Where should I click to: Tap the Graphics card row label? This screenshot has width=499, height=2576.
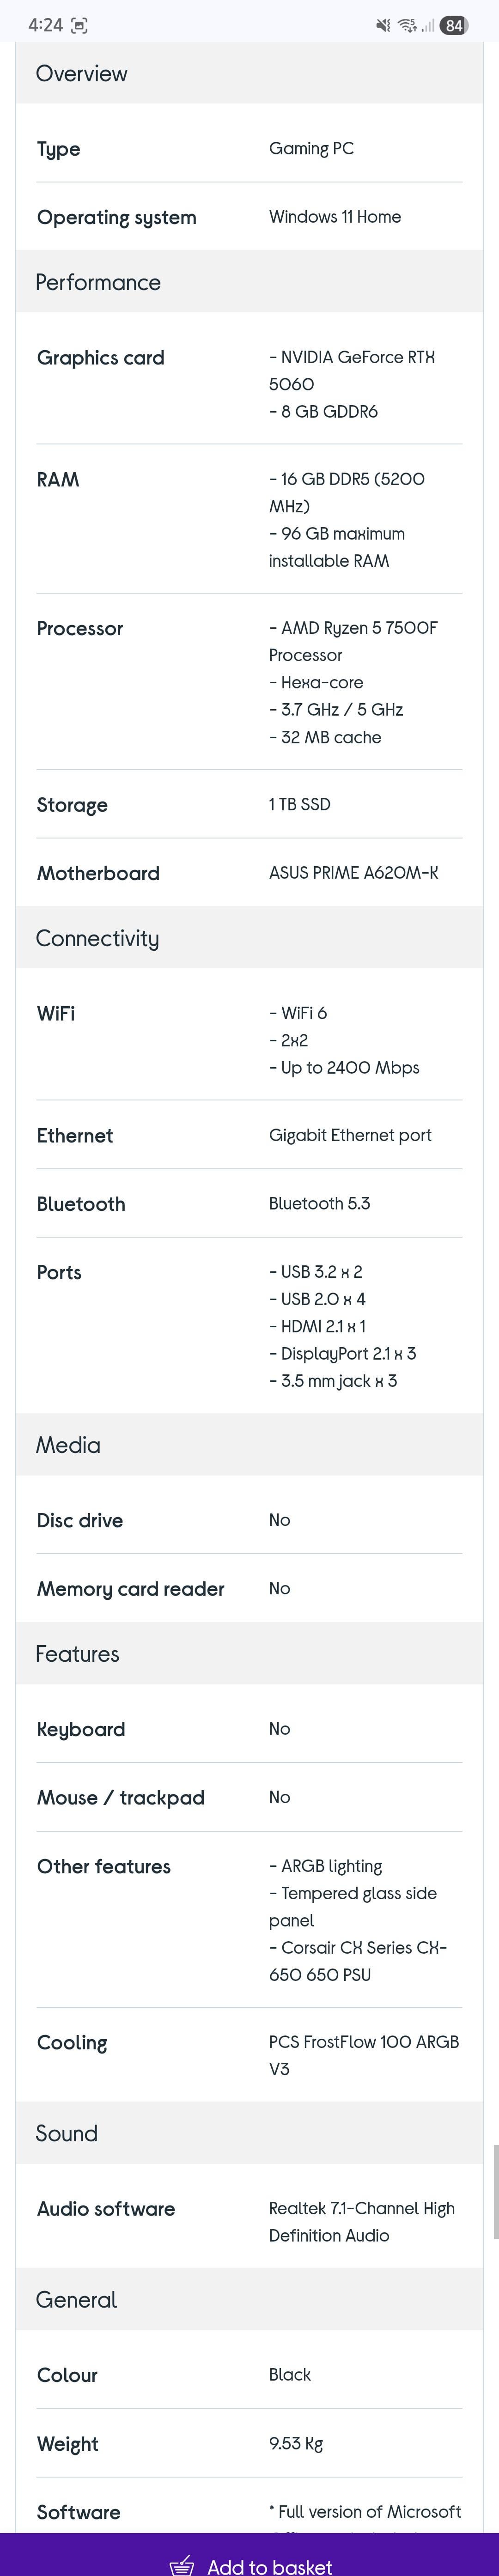tap(100, 358)
